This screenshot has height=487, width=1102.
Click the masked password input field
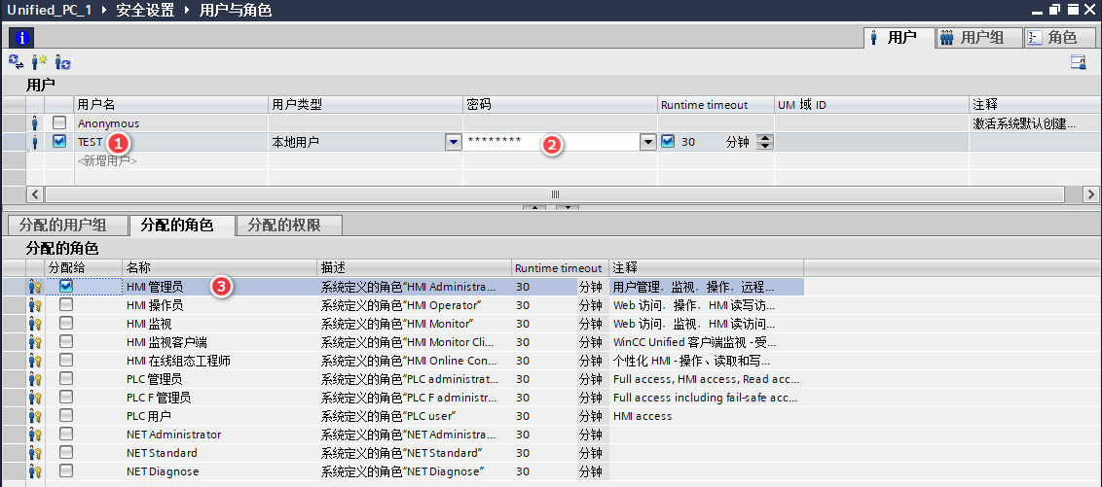tap(551, 142)
